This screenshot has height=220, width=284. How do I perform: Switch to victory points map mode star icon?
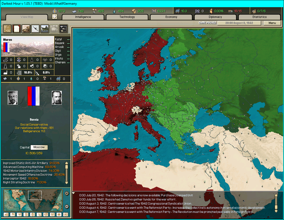[66, 214]
